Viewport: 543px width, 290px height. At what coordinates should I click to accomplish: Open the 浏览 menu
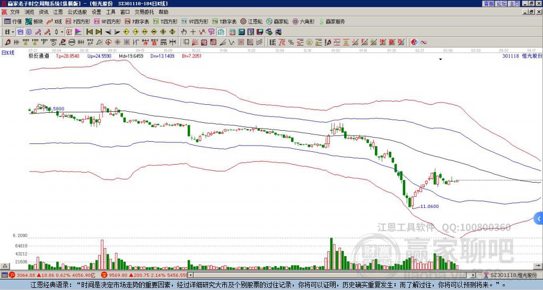click(x=29, y=12)
